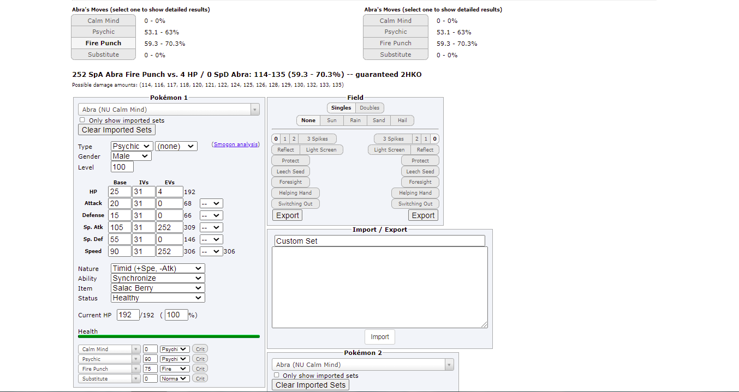Toggle Foresight on the left Field side
The height and width of the screenshot is (392, 739).
(290, 182)
